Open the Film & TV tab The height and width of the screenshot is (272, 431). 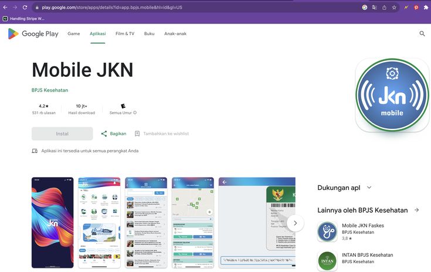pos(125,34)
